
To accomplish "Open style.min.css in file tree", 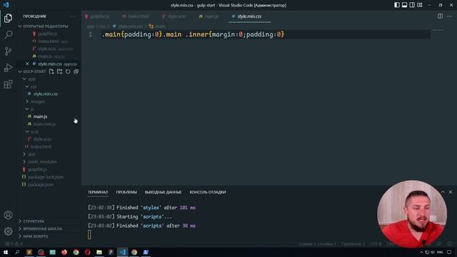I will click(46, 94).
